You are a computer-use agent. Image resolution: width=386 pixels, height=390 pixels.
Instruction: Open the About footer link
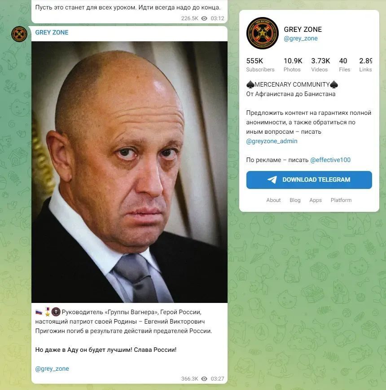(x=273, y=200)
